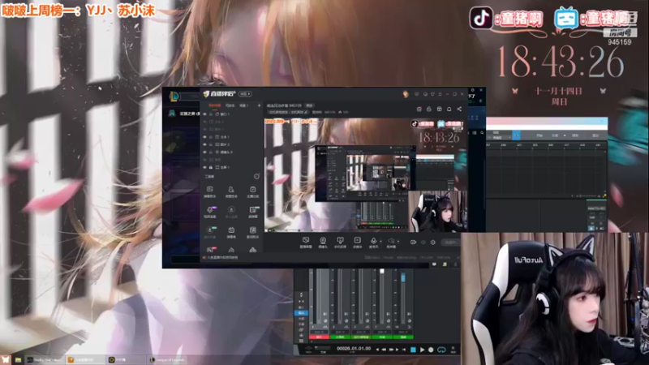The image size is (649, 365).
Task: Toggle visibility of the 图片 2 source
Action: (x=205, y=144)
